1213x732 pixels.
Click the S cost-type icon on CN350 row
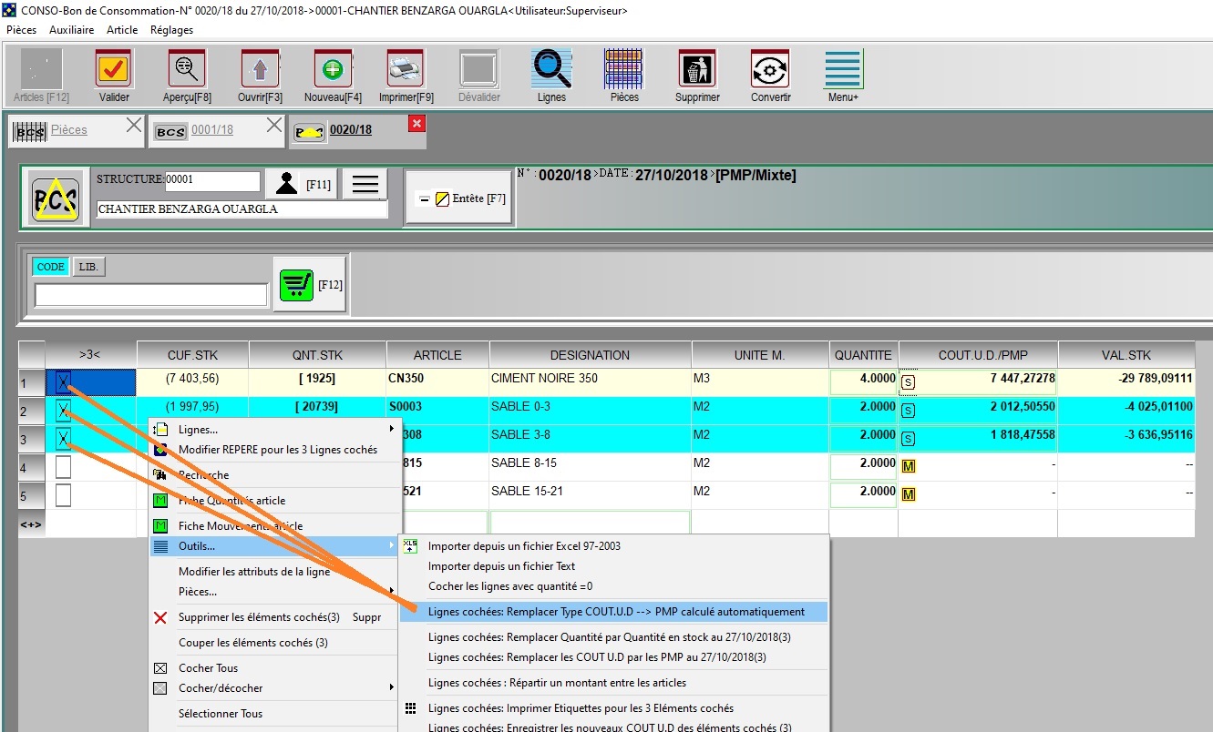(x=908, y=382)
